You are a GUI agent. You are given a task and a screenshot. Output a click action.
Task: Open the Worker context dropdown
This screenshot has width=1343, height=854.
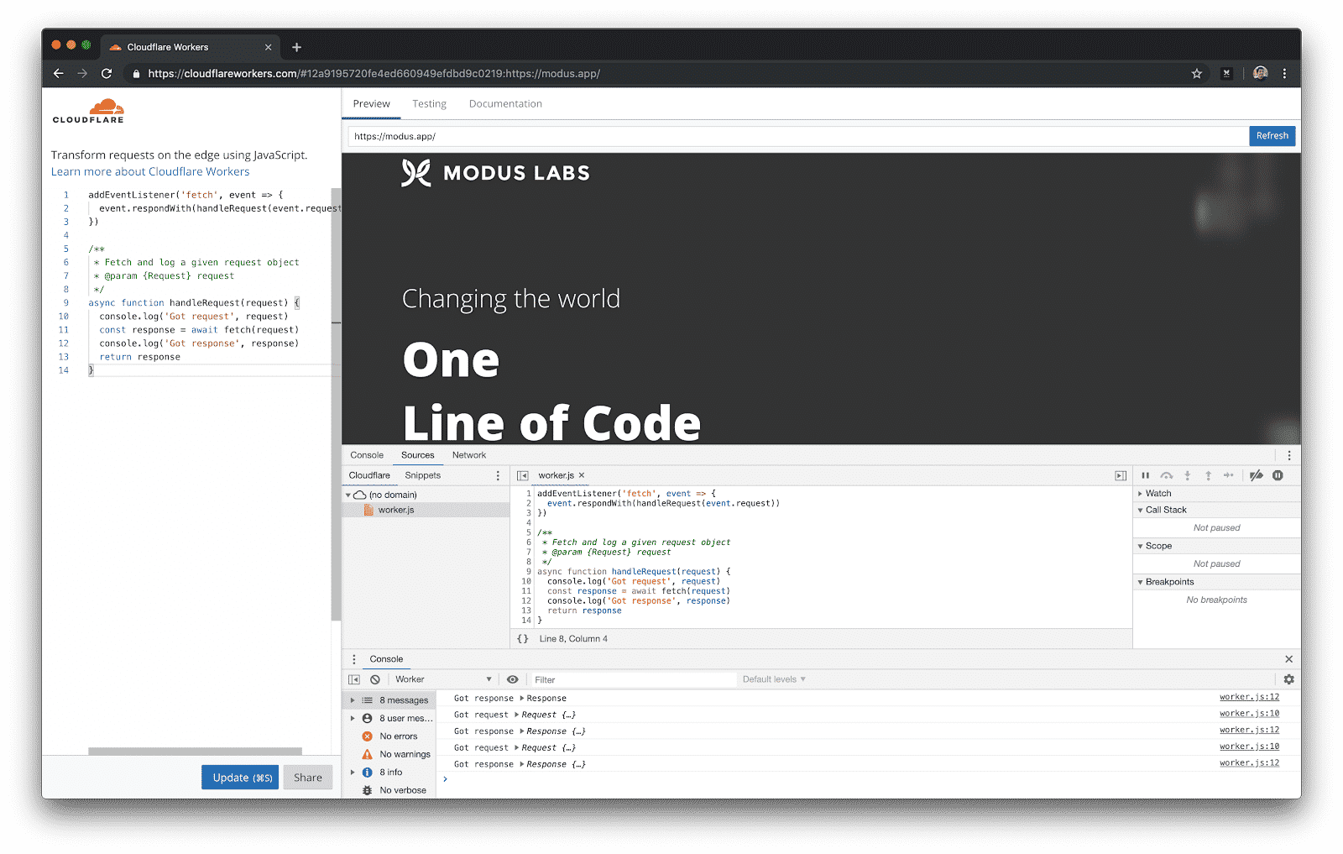[x=443, y=679]
